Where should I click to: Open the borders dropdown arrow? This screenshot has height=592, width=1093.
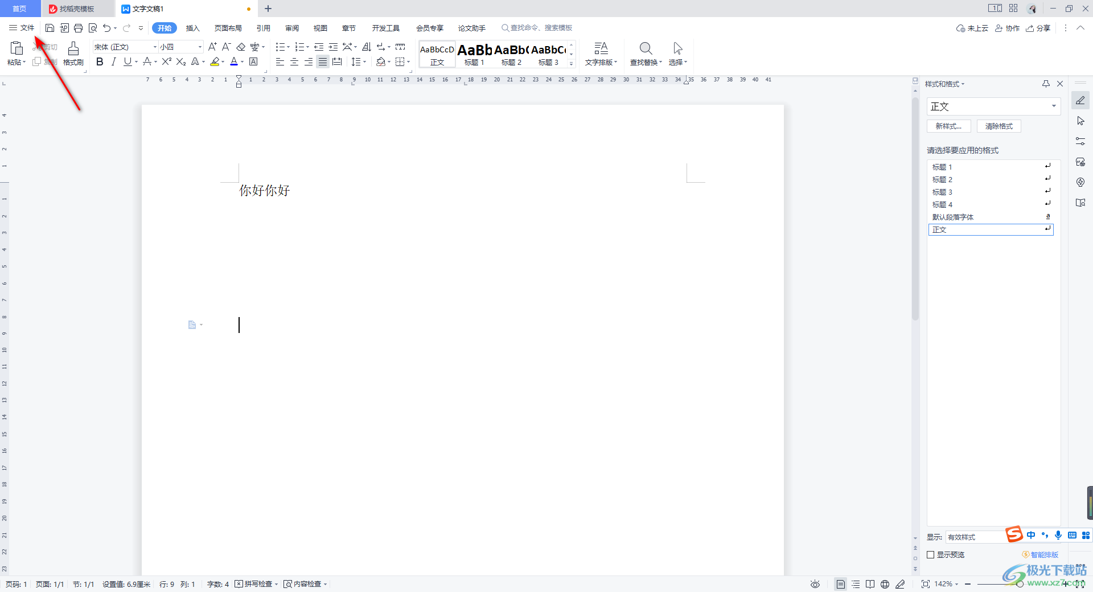click(409, 61)
